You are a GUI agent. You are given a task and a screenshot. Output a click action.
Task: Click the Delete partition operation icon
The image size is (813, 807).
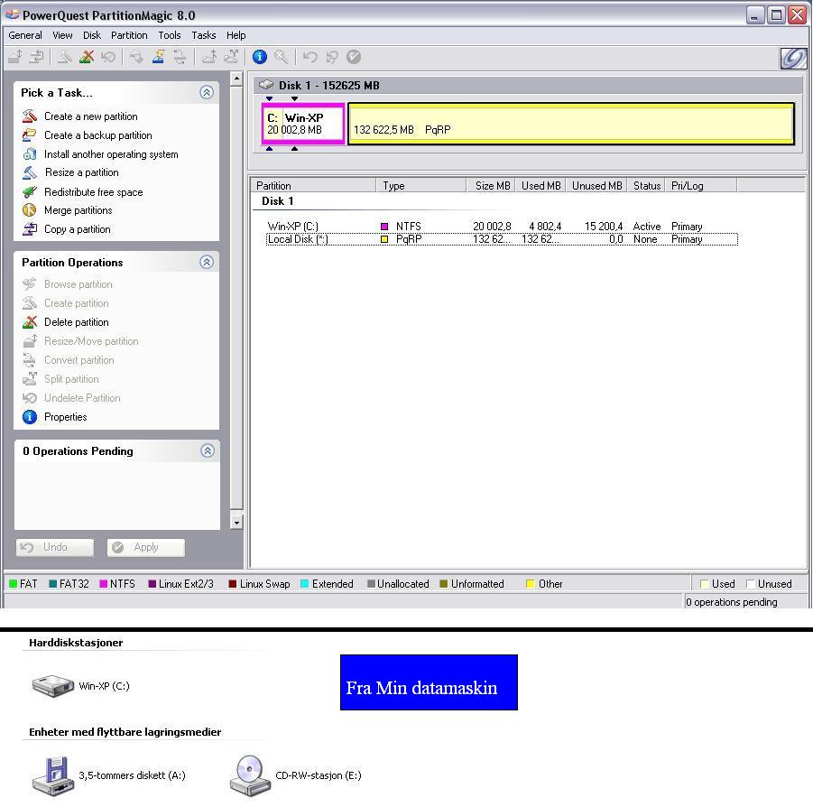[x=30, y=321]
